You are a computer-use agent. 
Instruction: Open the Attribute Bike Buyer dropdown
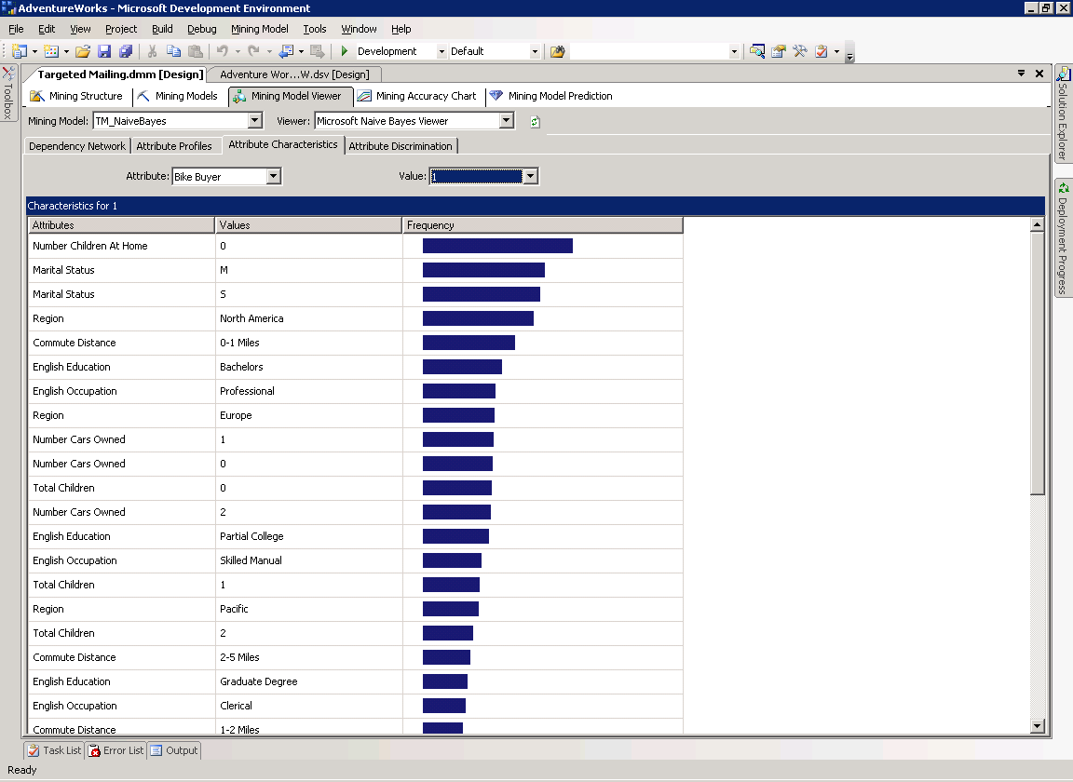(x=274, y=177)
